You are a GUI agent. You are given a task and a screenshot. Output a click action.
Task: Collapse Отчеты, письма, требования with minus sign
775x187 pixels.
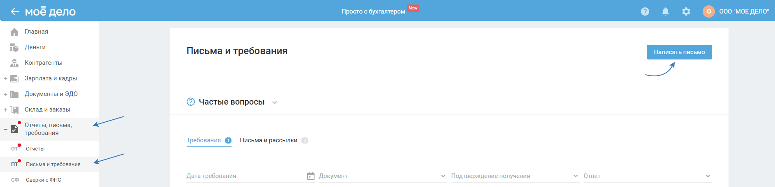tap(6, 129)
